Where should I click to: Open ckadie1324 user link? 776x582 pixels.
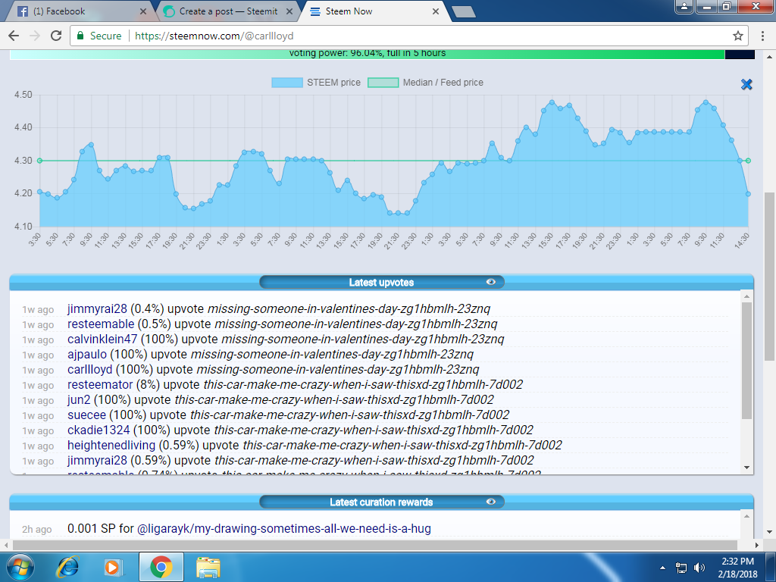click(99, 430)
